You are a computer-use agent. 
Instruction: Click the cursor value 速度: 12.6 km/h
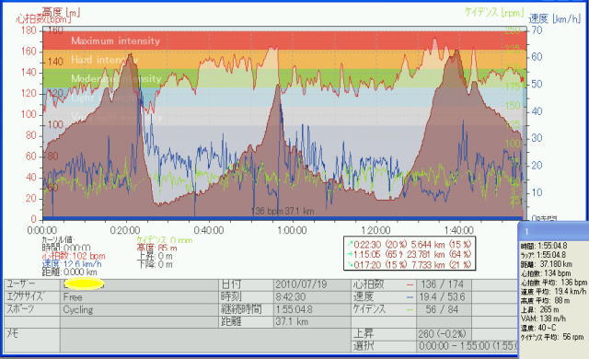(72, 264)
